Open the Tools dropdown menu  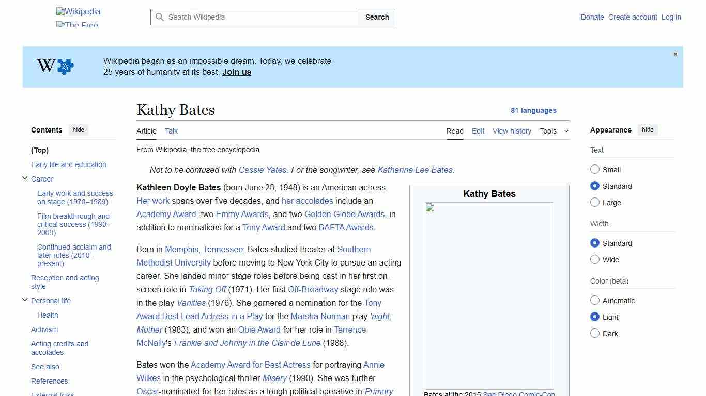coord(554,131)
